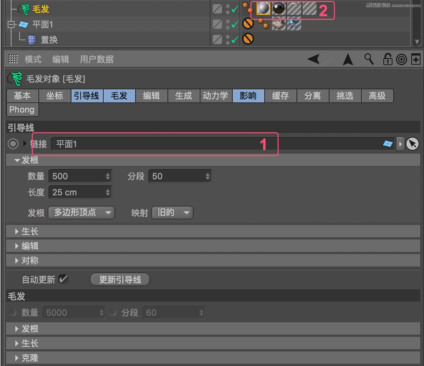The width and height of the screenshot is (424, 366).
Task: Switch to the 动力学 tab
Action: [216, 96]
